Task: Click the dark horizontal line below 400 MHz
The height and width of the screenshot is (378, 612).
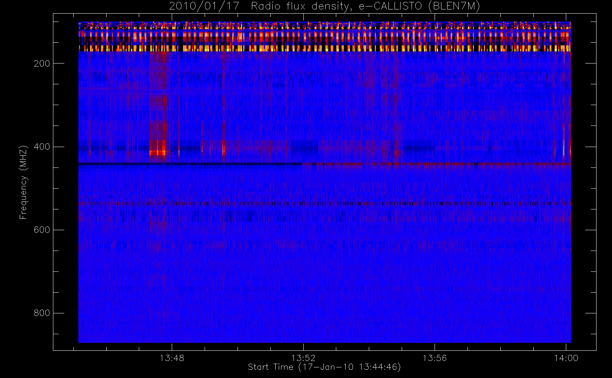Action: pyautogui.click(x=190, y=164)
